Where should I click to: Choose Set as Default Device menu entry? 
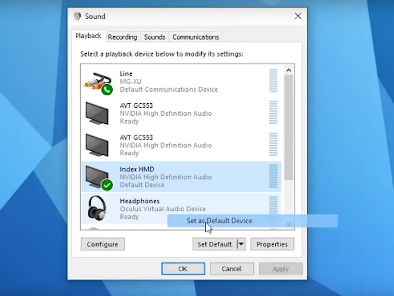tap(252, 221)
